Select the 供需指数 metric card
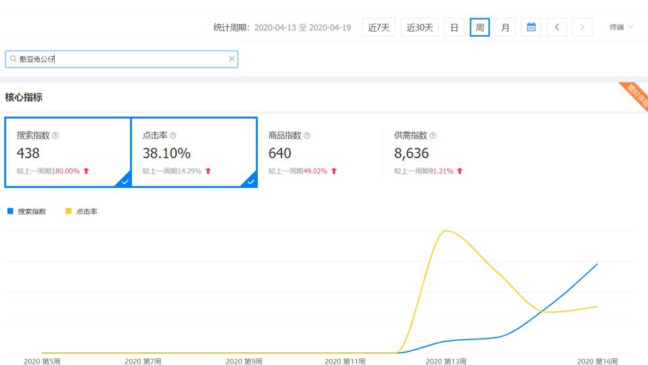 (445, 153)
